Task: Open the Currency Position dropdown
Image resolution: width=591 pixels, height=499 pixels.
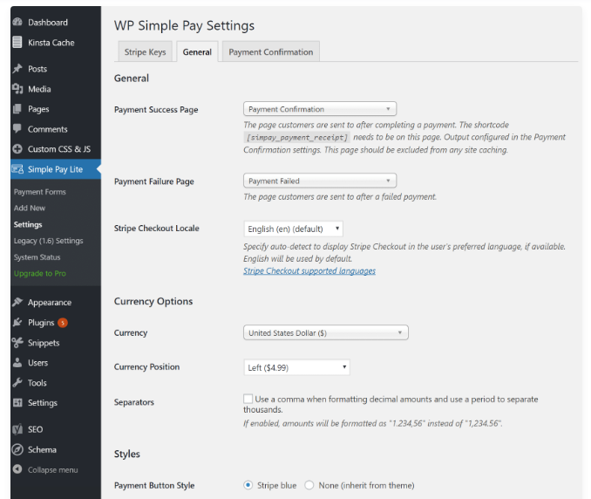Action: pos(296,367)
